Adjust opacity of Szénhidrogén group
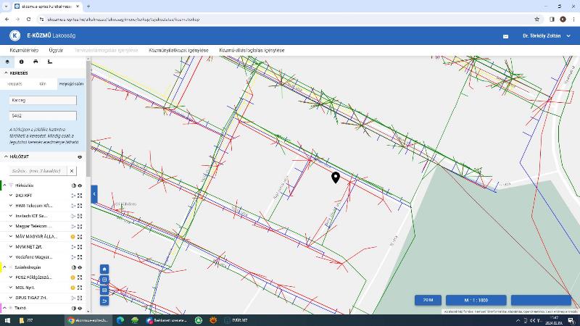Image resolution: width=580 pixels, height=326 pixels. [x=74, y=267]
